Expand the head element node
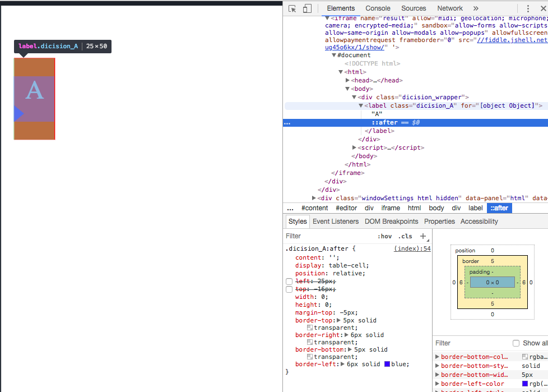Viewport: 548px width, 392px height. pyautogui.click(x=348, y=80)
